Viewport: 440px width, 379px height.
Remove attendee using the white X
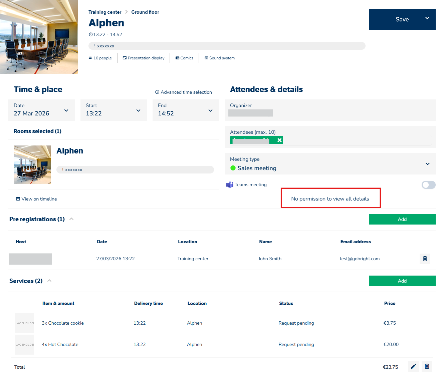[x=279, y=140]
